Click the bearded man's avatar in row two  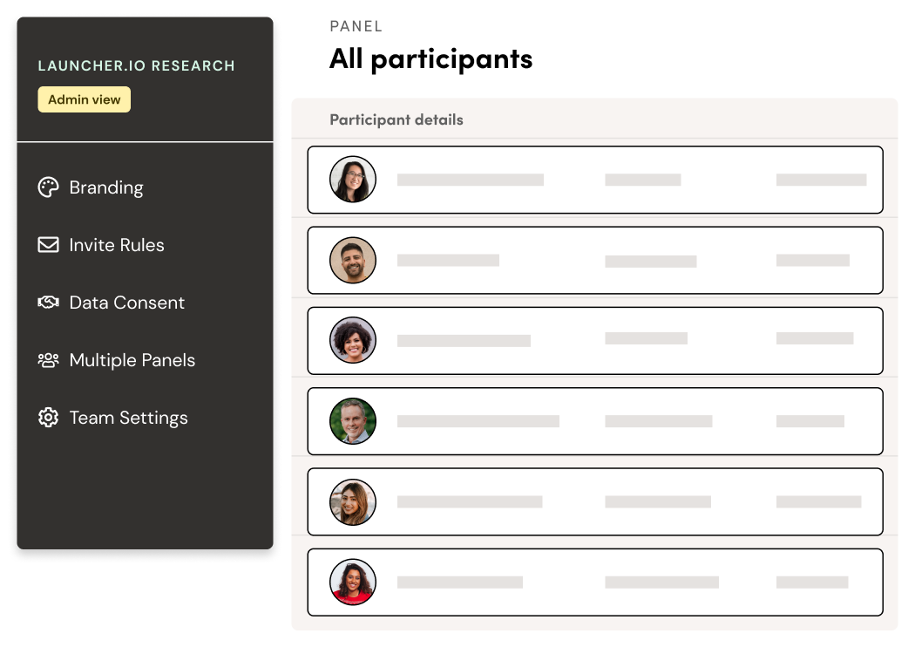[352, 260]
